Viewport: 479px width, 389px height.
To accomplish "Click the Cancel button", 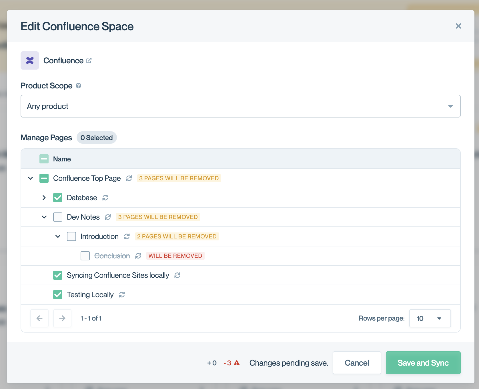I will 357,363.
